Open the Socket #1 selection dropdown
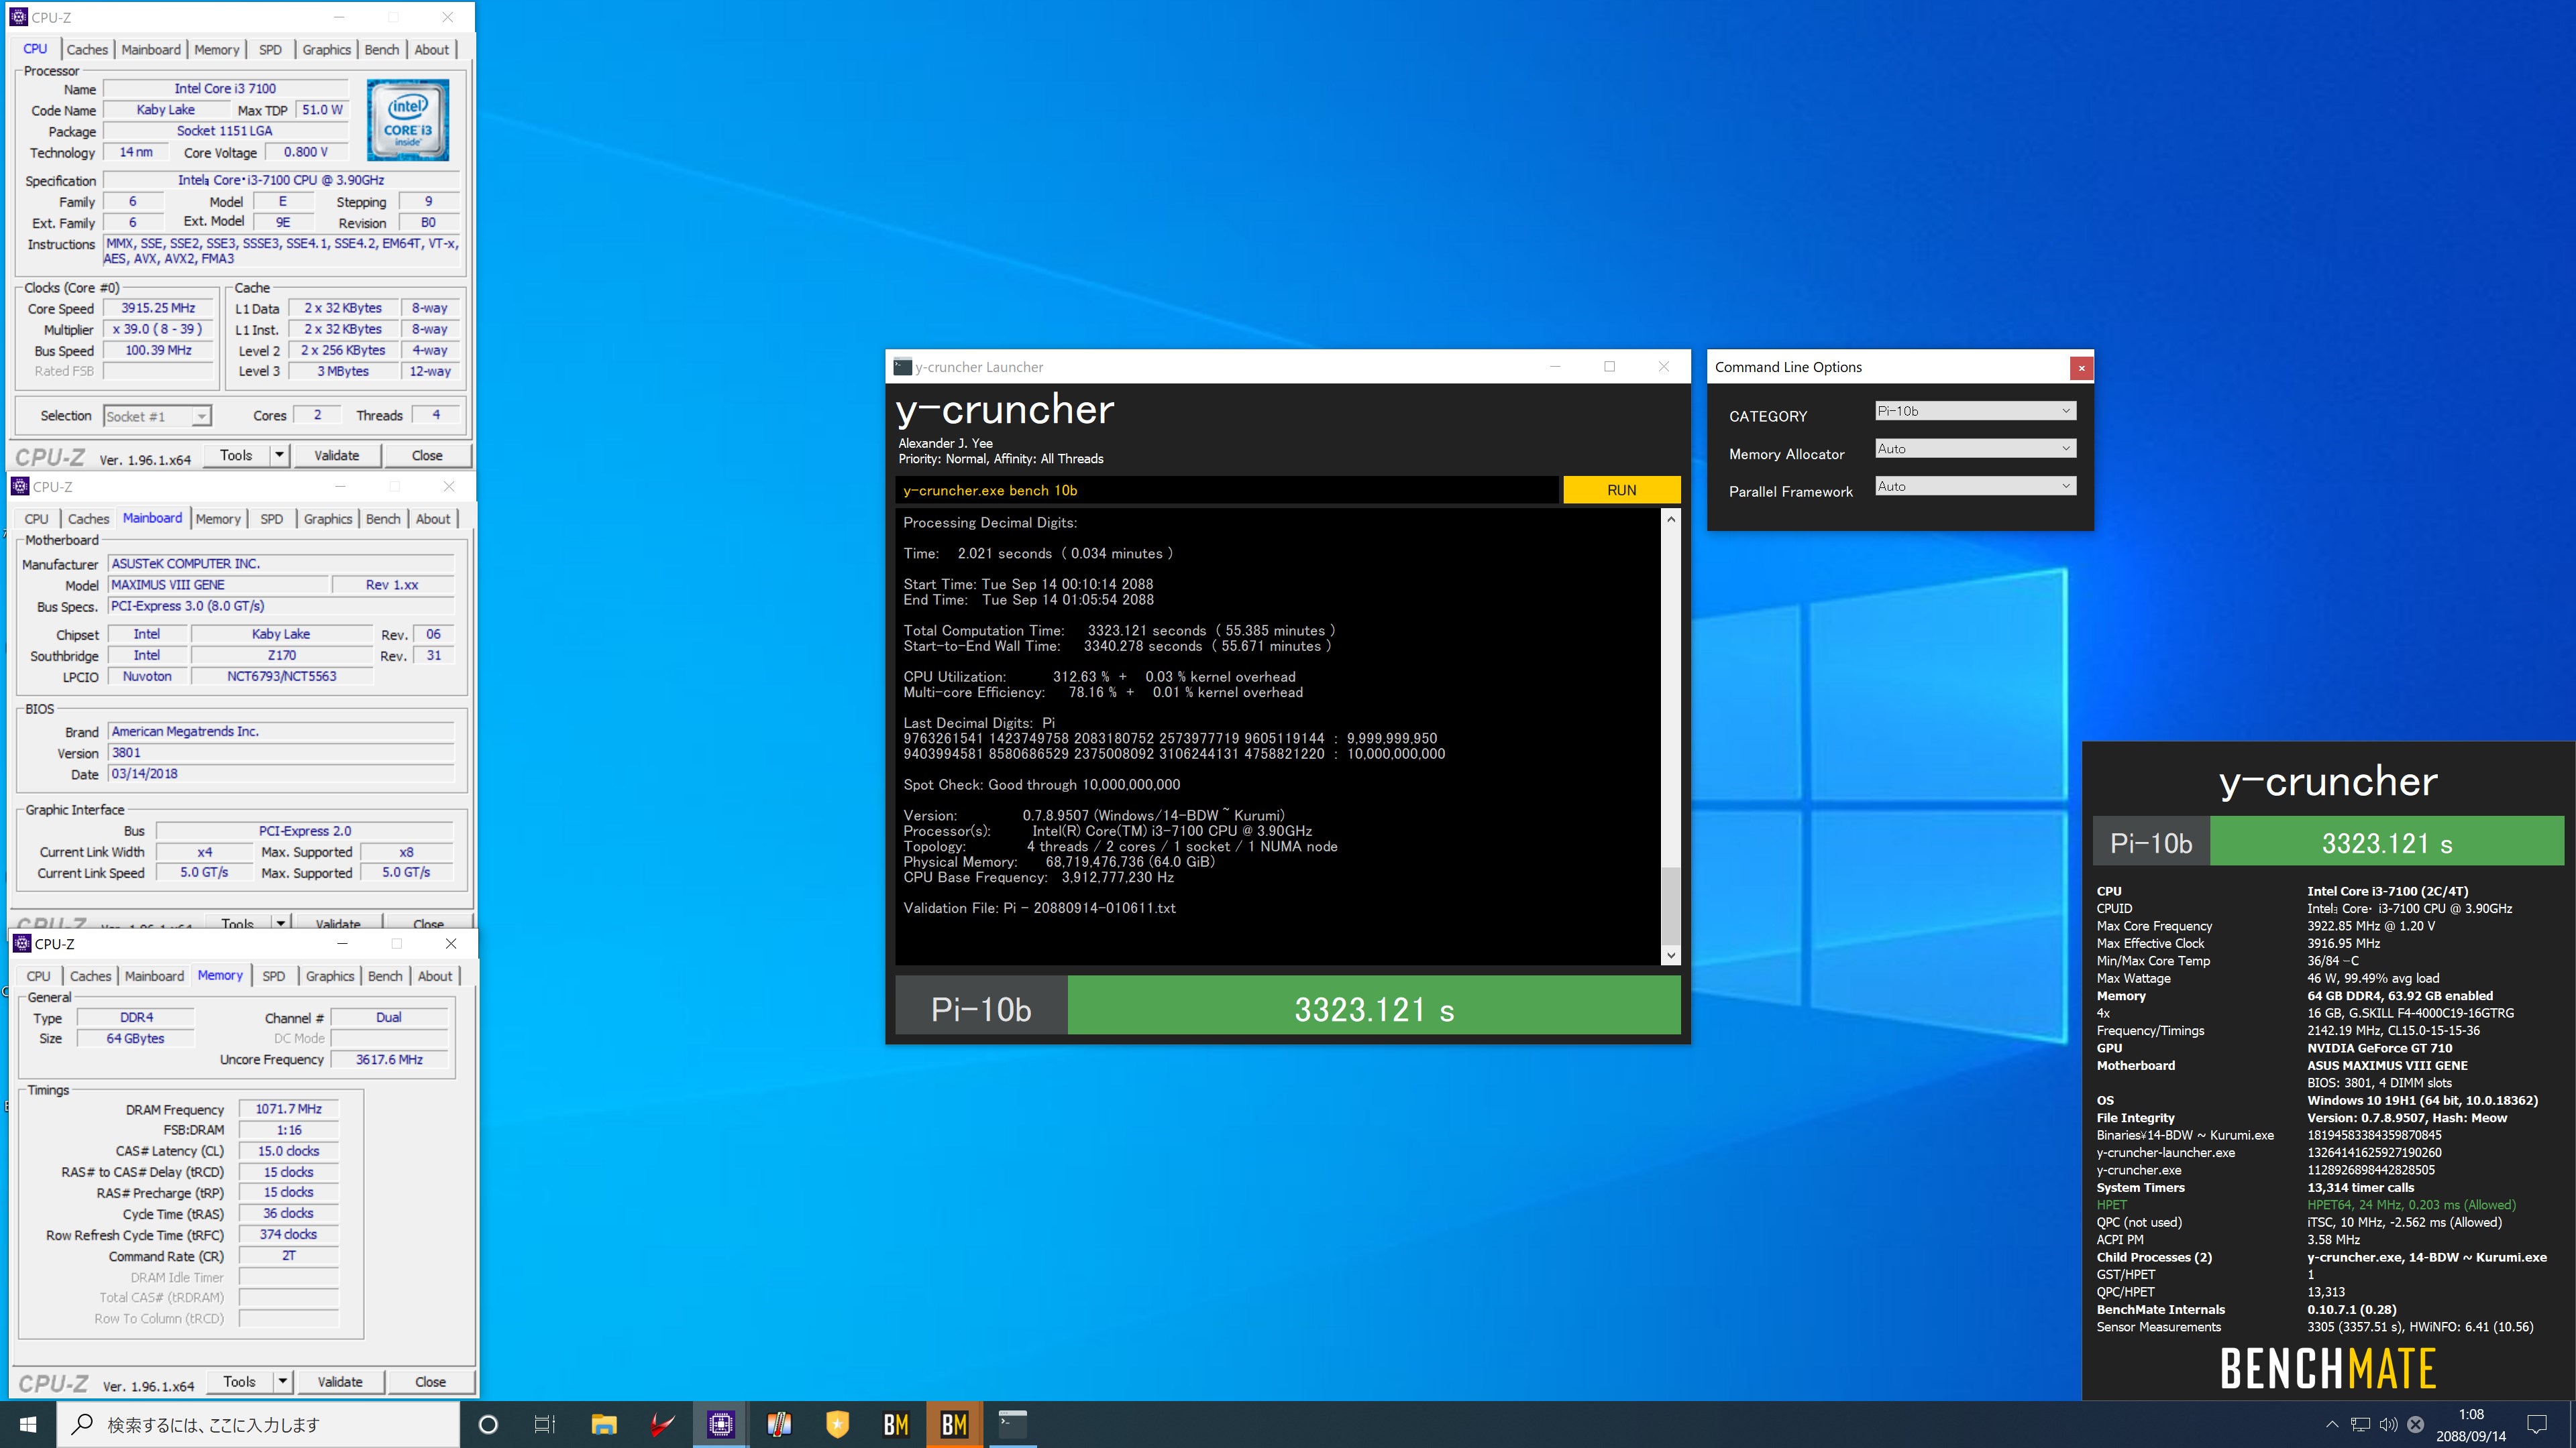The image size is (2576, 1448). pos(157,416)
